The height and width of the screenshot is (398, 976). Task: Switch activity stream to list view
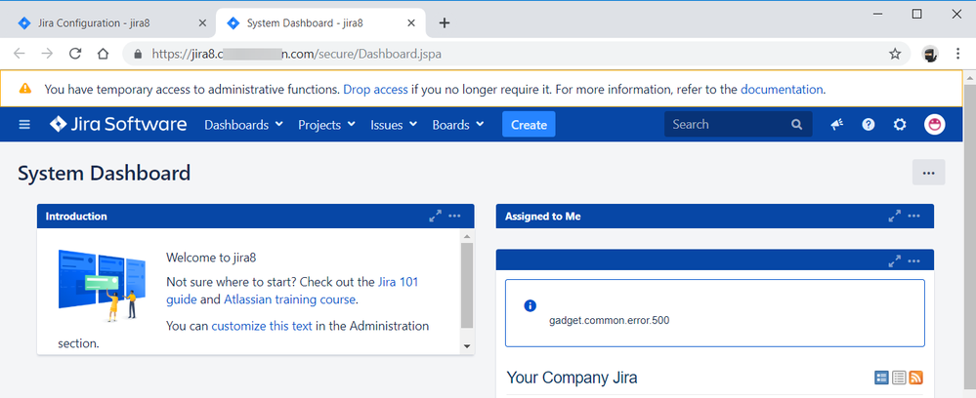click(x=899, y=378)
